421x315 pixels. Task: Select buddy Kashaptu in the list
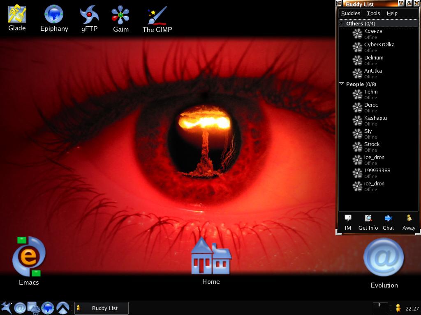pyautogui.click(x=375, y=118)
